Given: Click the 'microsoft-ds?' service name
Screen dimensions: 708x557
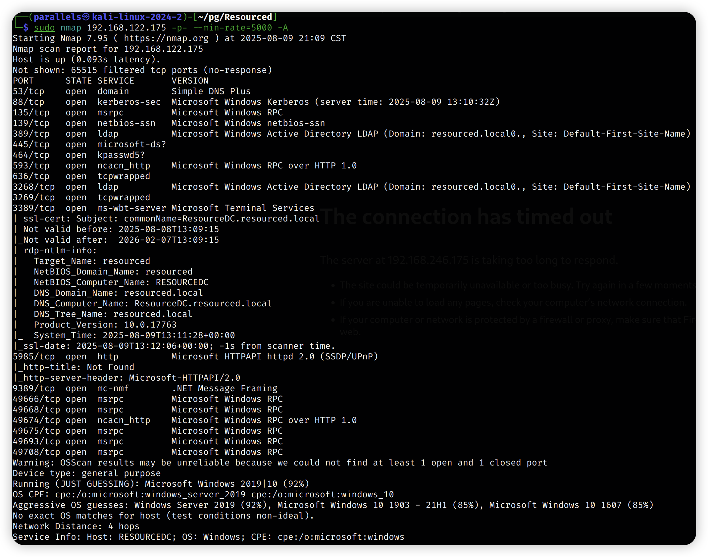Looking at the screenshot, I should [132, 145].
